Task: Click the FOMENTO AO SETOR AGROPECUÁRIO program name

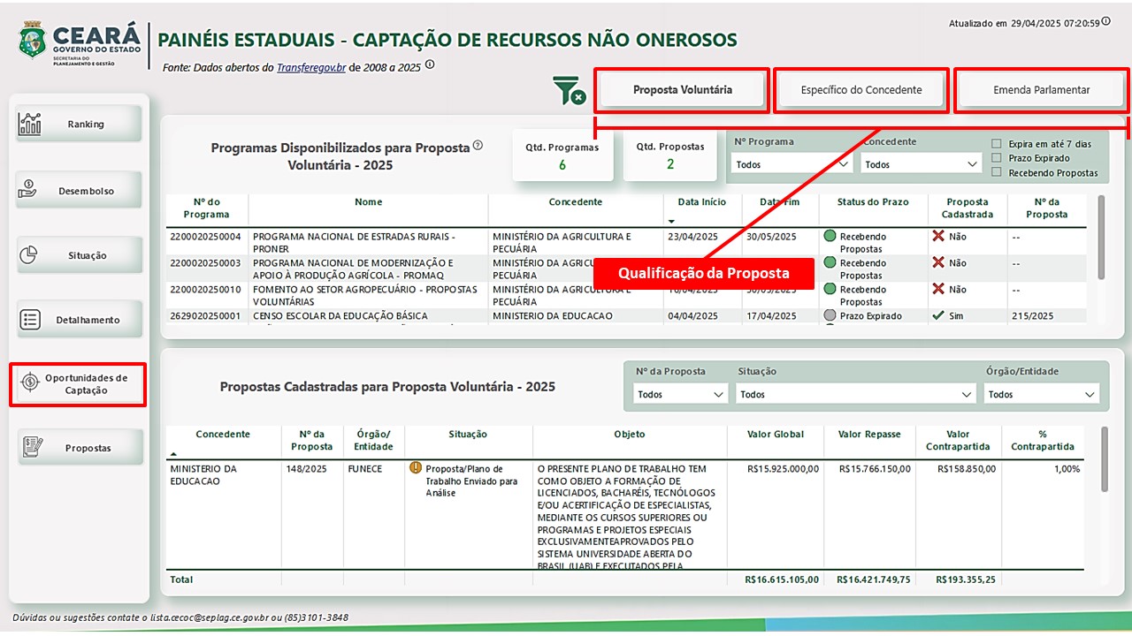Action: click(x=364, y=295)
